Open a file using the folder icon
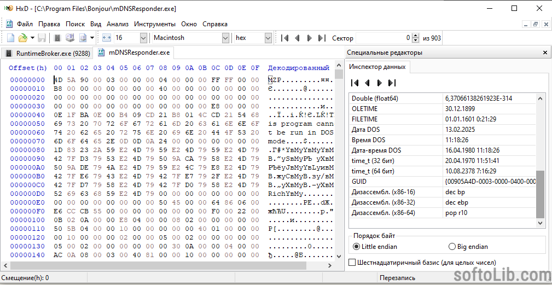The height and width of the screenshot is (285, 552). point(23,38)
